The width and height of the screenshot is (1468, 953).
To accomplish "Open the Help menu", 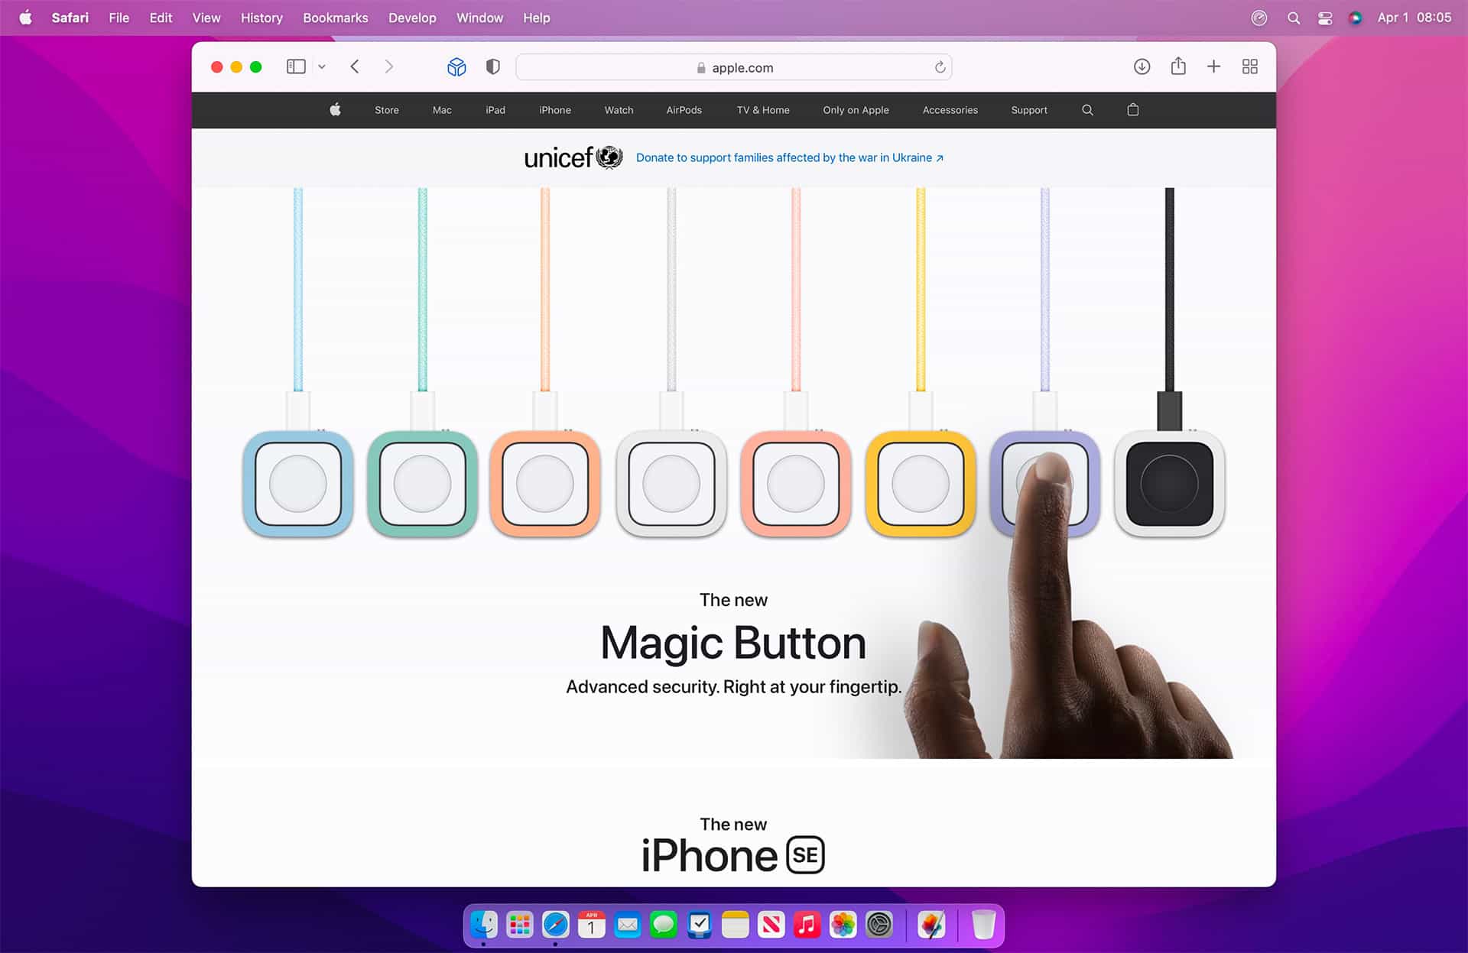I will click(537, 18).
